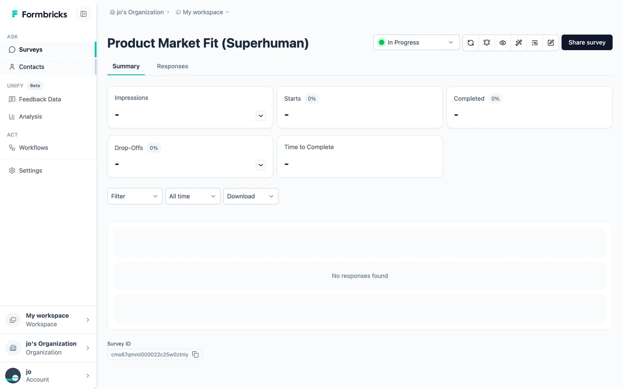Open the All time date range dropdown
Viewport: 623px width, 389px height.
point(193,196)
